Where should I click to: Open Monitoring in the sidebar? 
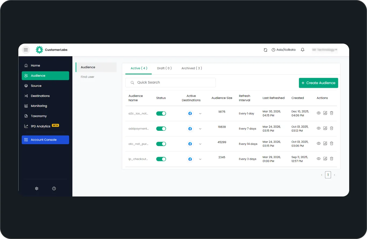[45, 106]
